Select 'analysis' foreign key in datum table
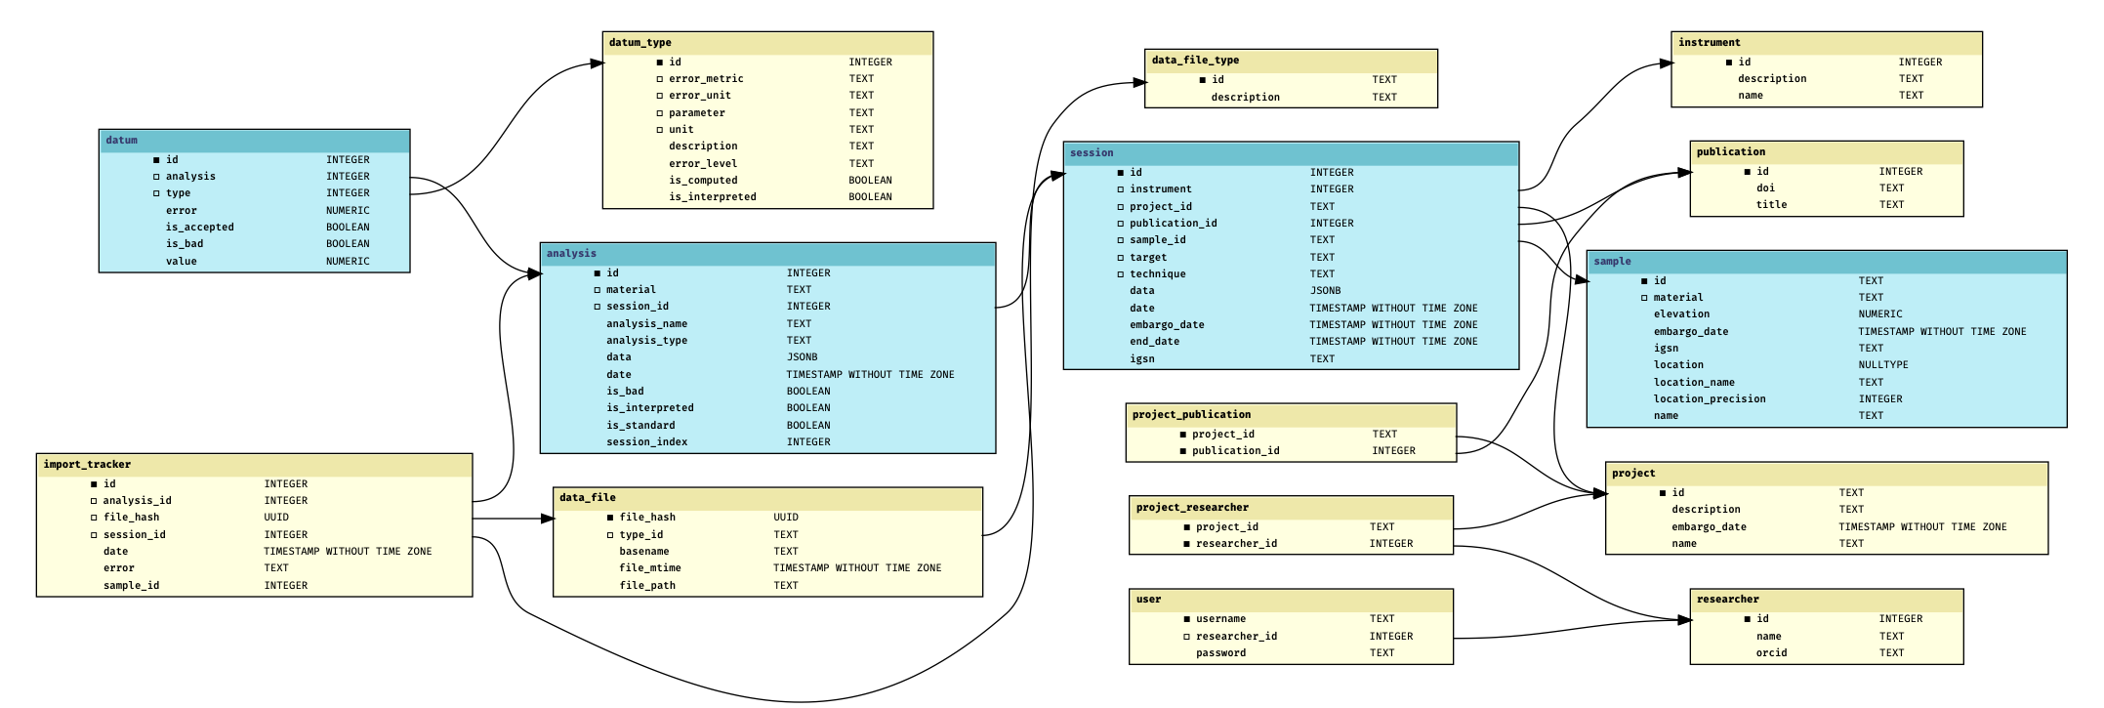The width and height of the screenshot is (2104, 708). 190,177
